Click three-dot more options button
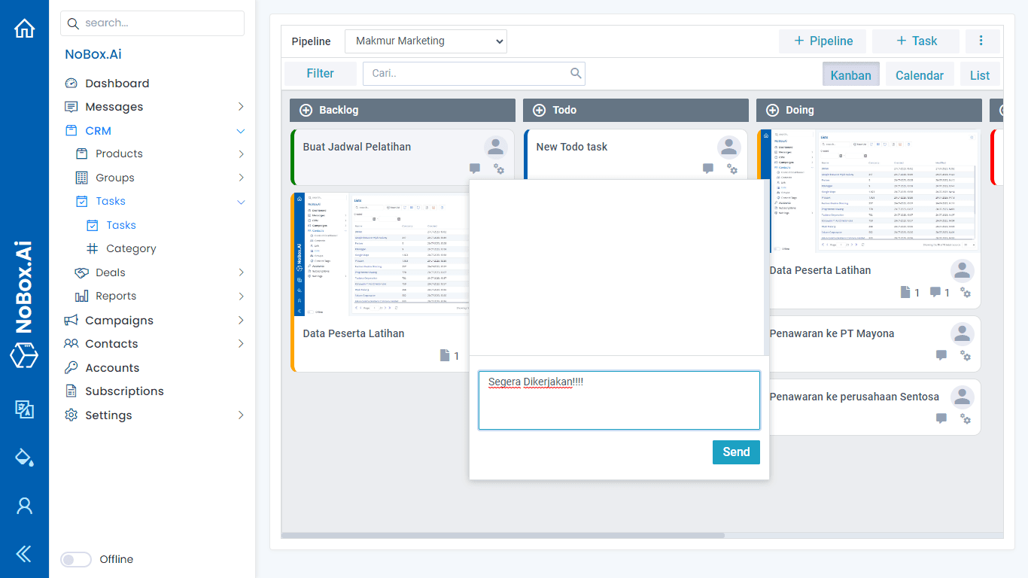Screen dimensions: 1028x578 [981, 41]
